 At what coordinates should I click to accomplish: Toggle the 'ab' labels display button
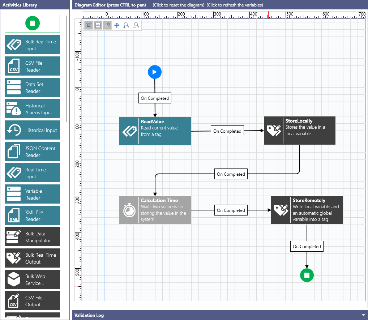(x=98, y=25)
